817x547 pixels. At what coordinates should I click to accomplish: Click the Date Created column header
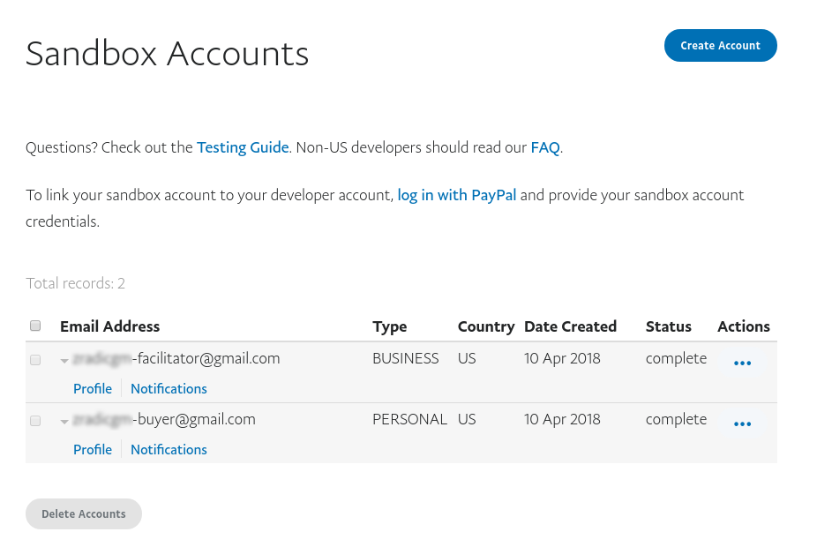[x=570, y=326]
